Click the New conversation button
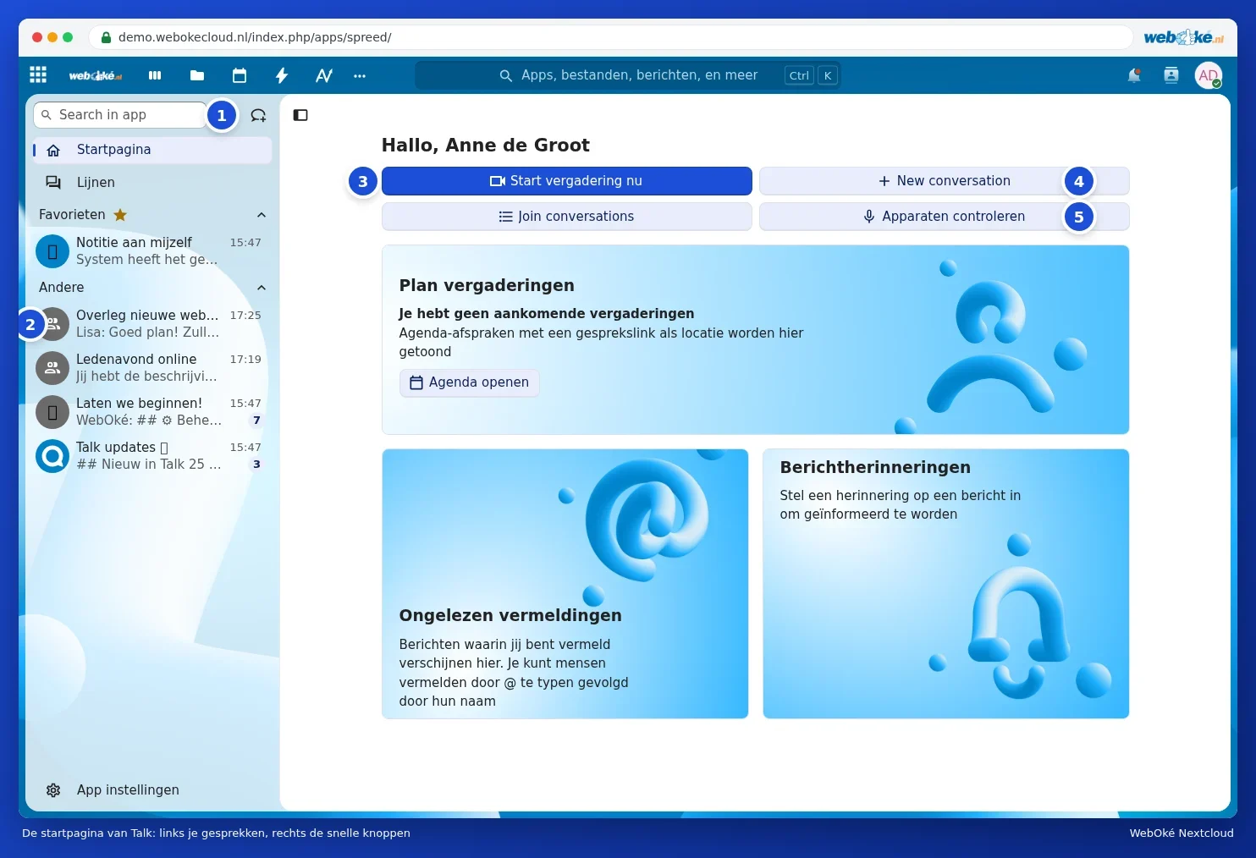The image size is (1256, 858). 944,181
